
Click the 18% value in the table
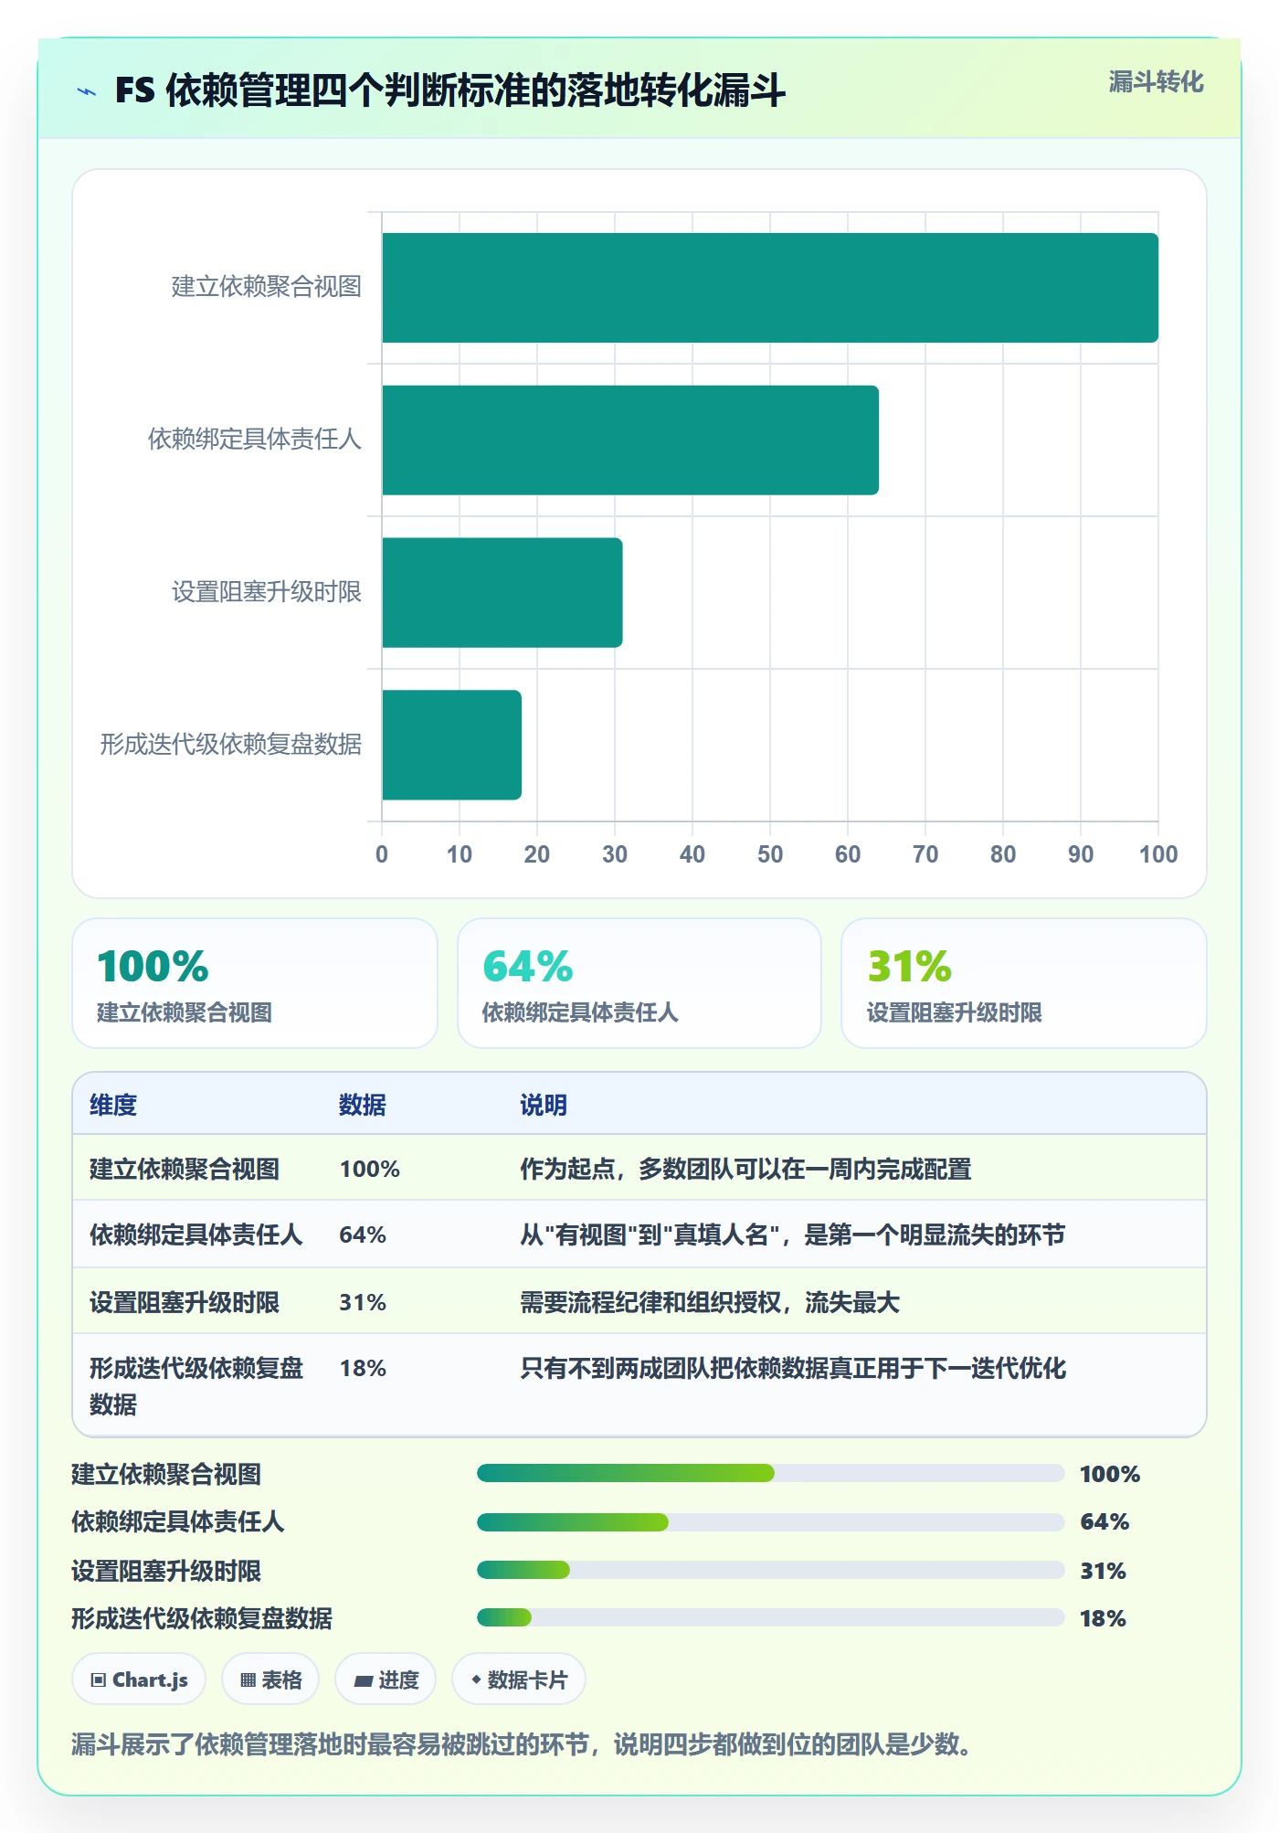click(363, 1368)
